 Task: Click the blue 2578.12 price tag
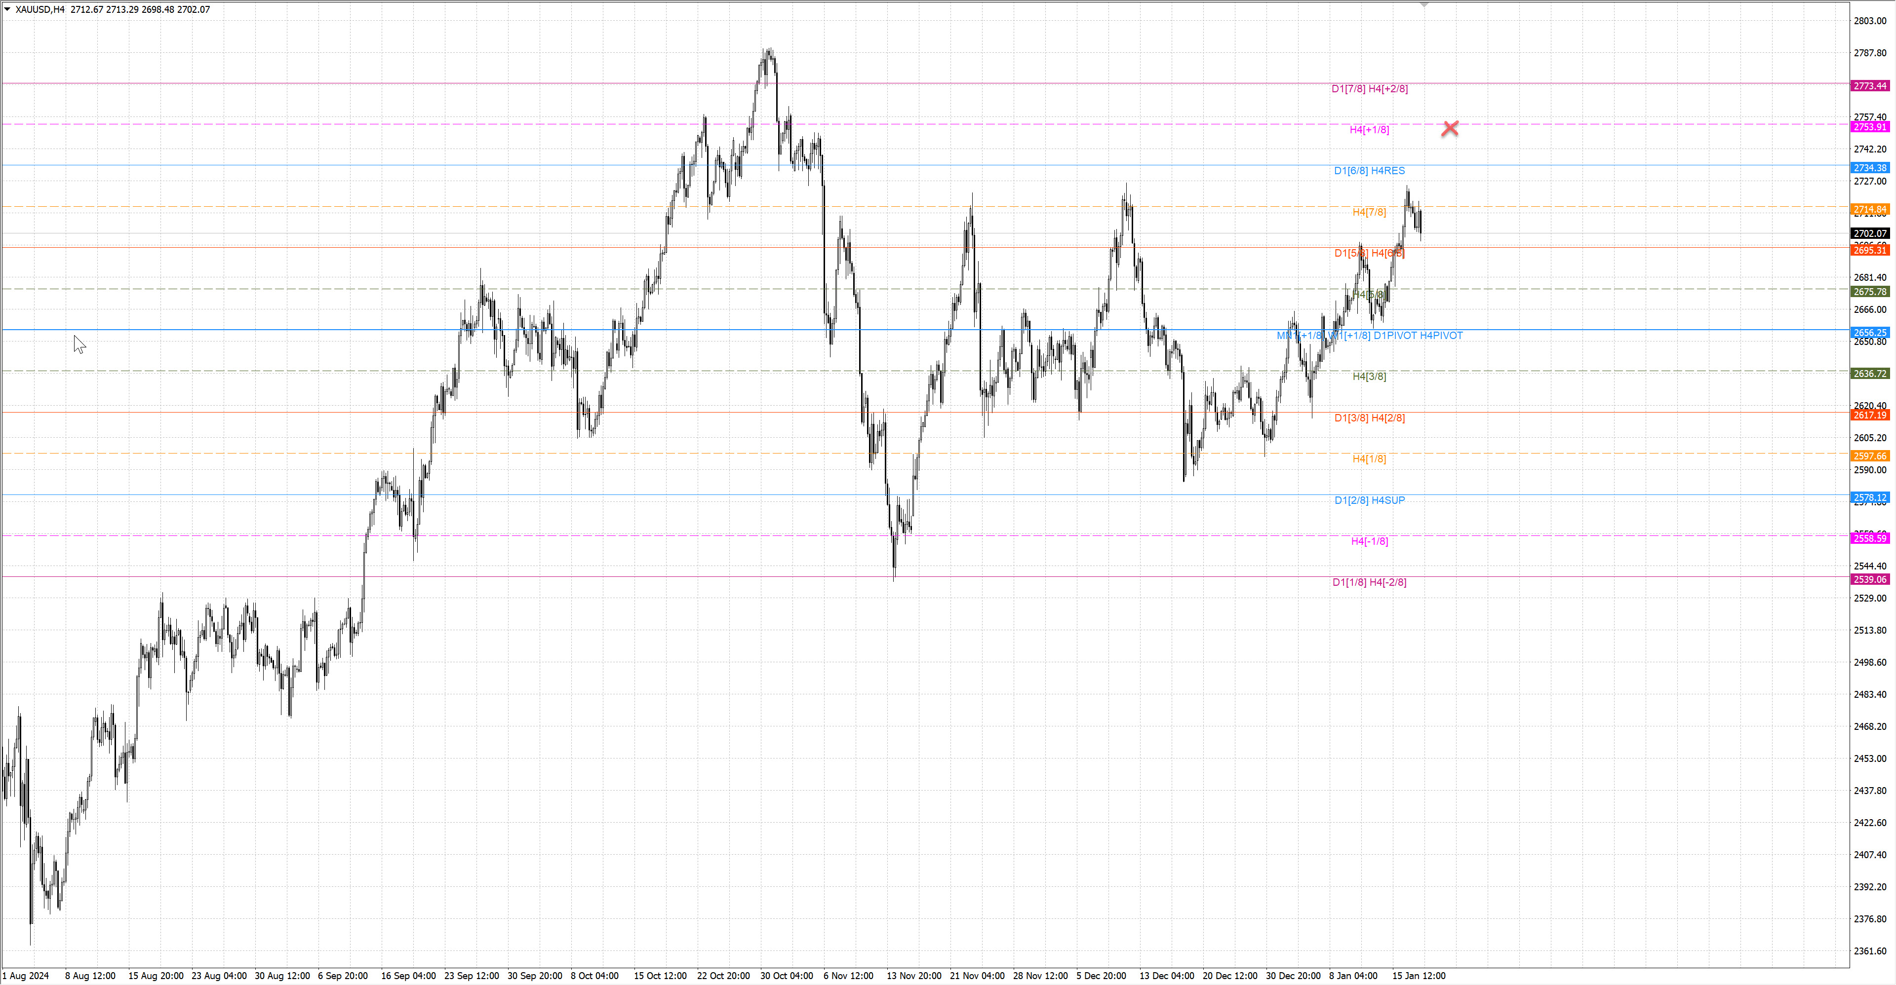[x=1869, y=498]
